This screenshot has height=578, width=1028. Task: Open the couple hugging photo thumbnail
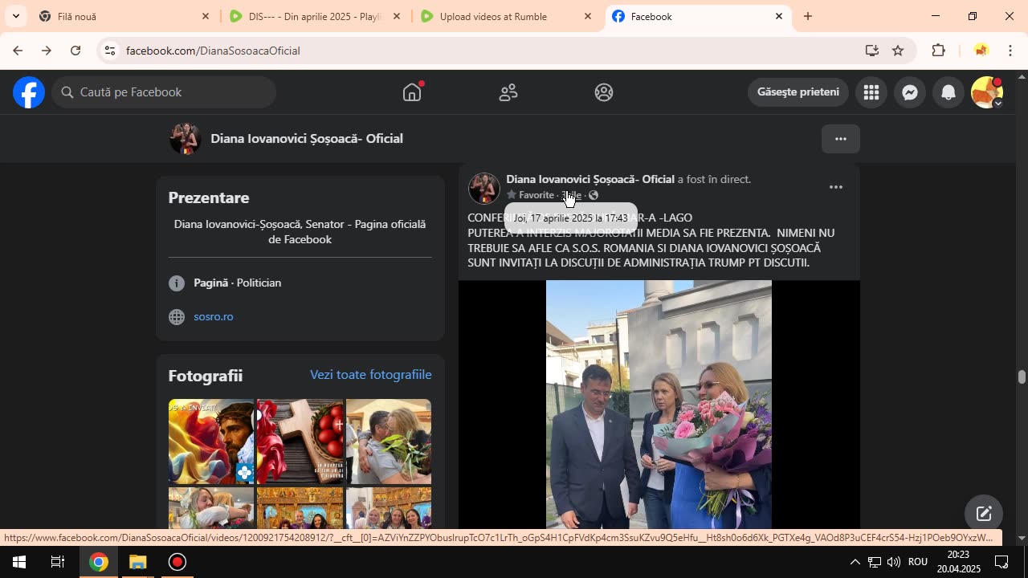[x=389, y=442]
